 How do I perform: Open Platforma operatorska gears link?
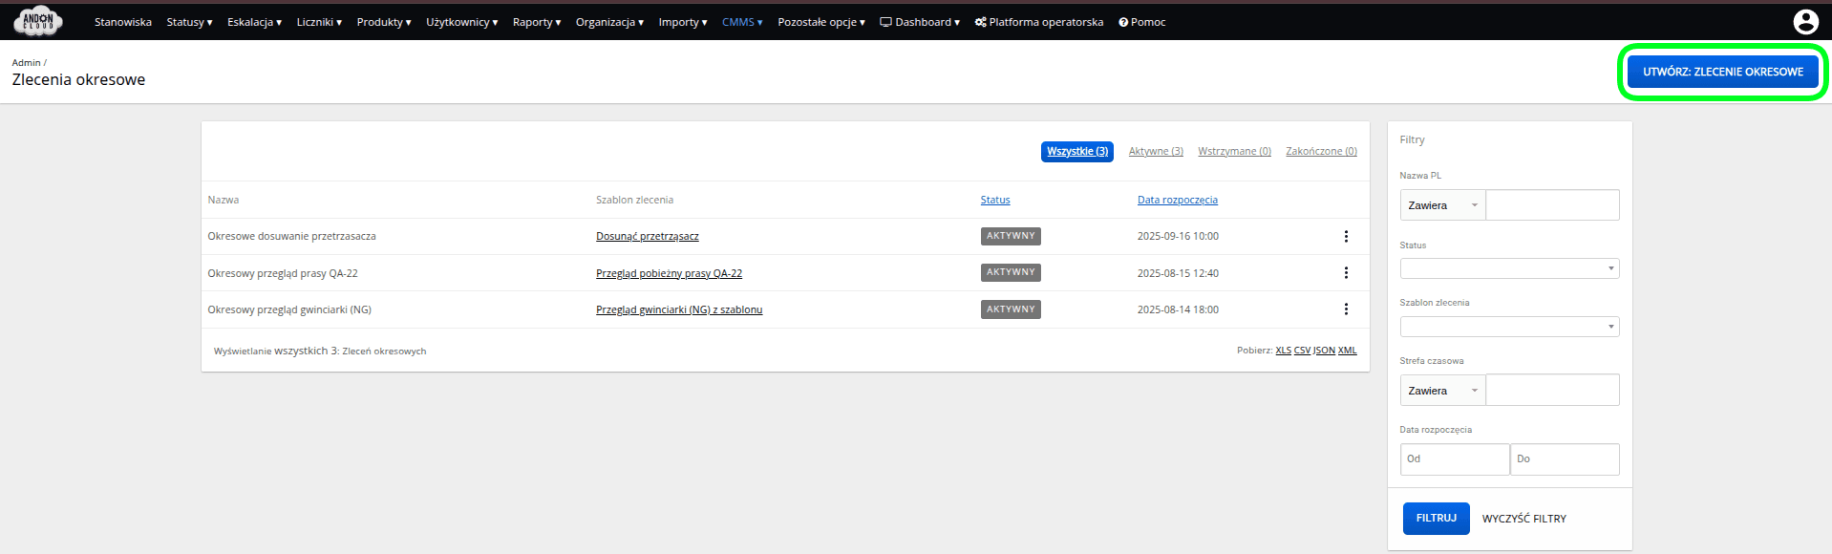click(x=1038, y=22)
